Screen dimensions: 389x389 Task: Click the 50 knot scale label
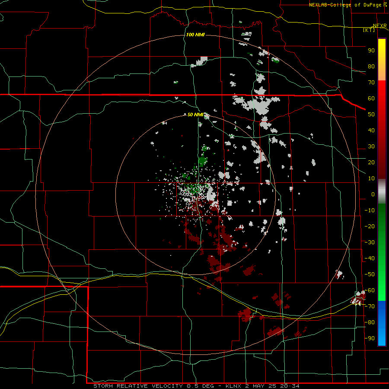pos(371,115)
